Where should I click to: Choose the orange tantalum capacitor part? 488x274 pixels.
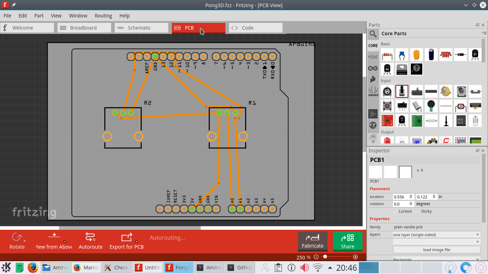tap(417, 55)
